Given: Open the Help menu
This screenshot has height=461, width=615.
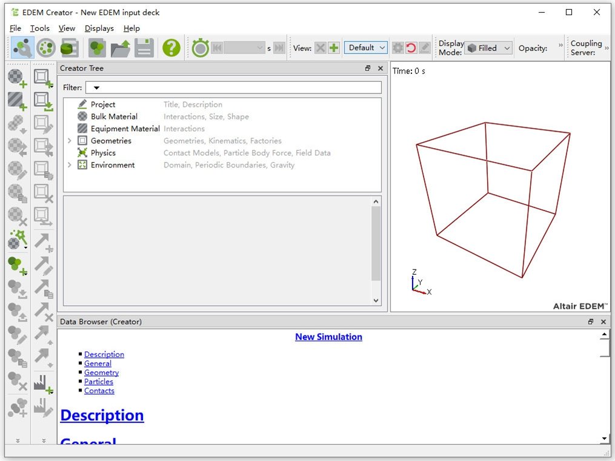Looking at the screenshot, I should point(131,29).
